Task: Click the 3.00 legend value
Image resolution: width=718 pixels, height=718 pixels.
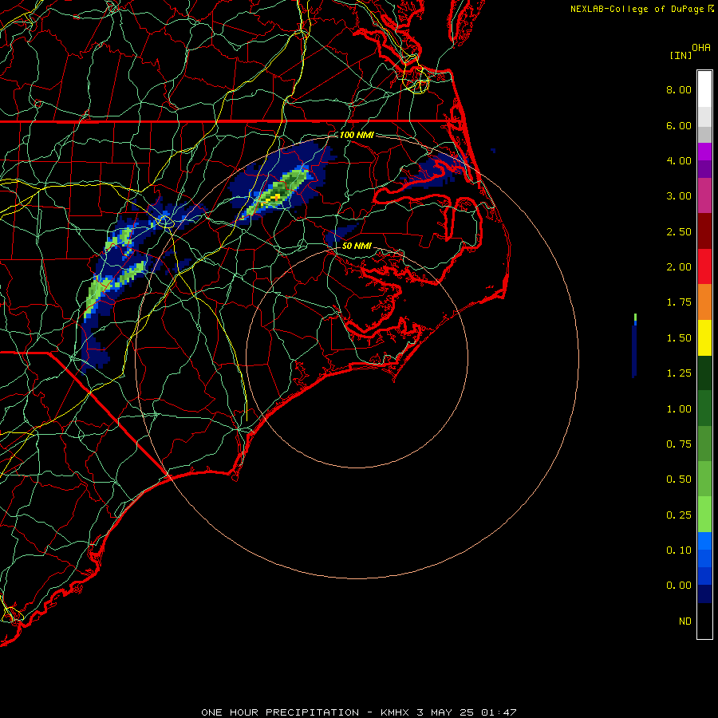Action: pos(679,196)
